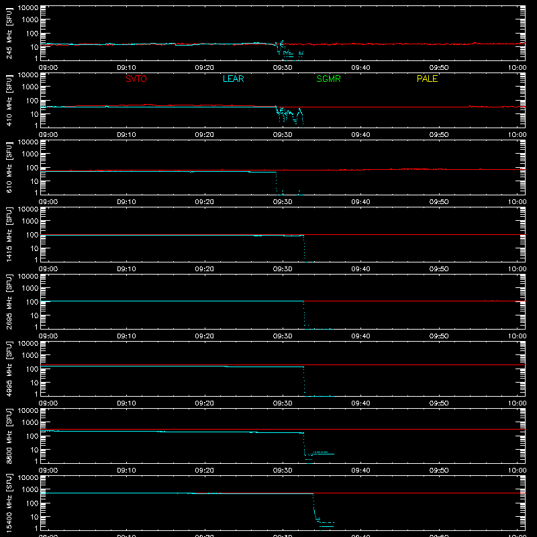Click 09:30 time label under 1415 MHz plot
Screen dimensions: 537x537
(x=283, y=269)
